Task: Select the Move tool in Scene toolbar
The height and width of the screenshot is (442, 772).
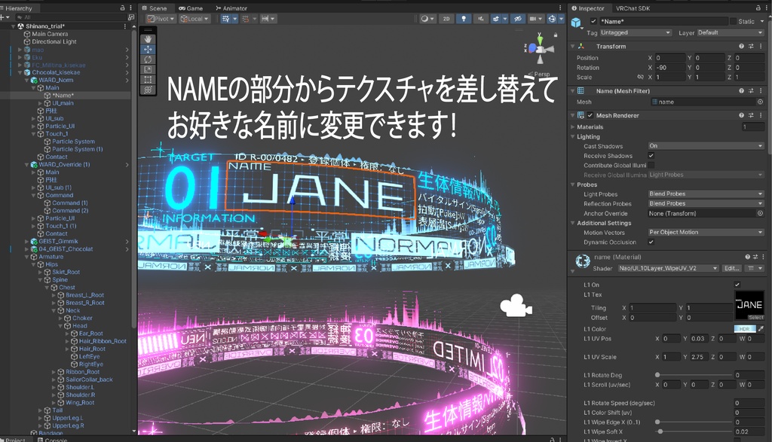Action: (148, 49)
